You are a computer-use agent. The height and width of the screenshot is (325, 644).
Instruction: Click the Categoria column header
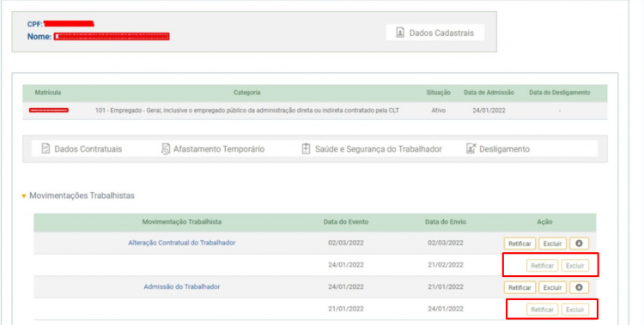coord(246,93)
